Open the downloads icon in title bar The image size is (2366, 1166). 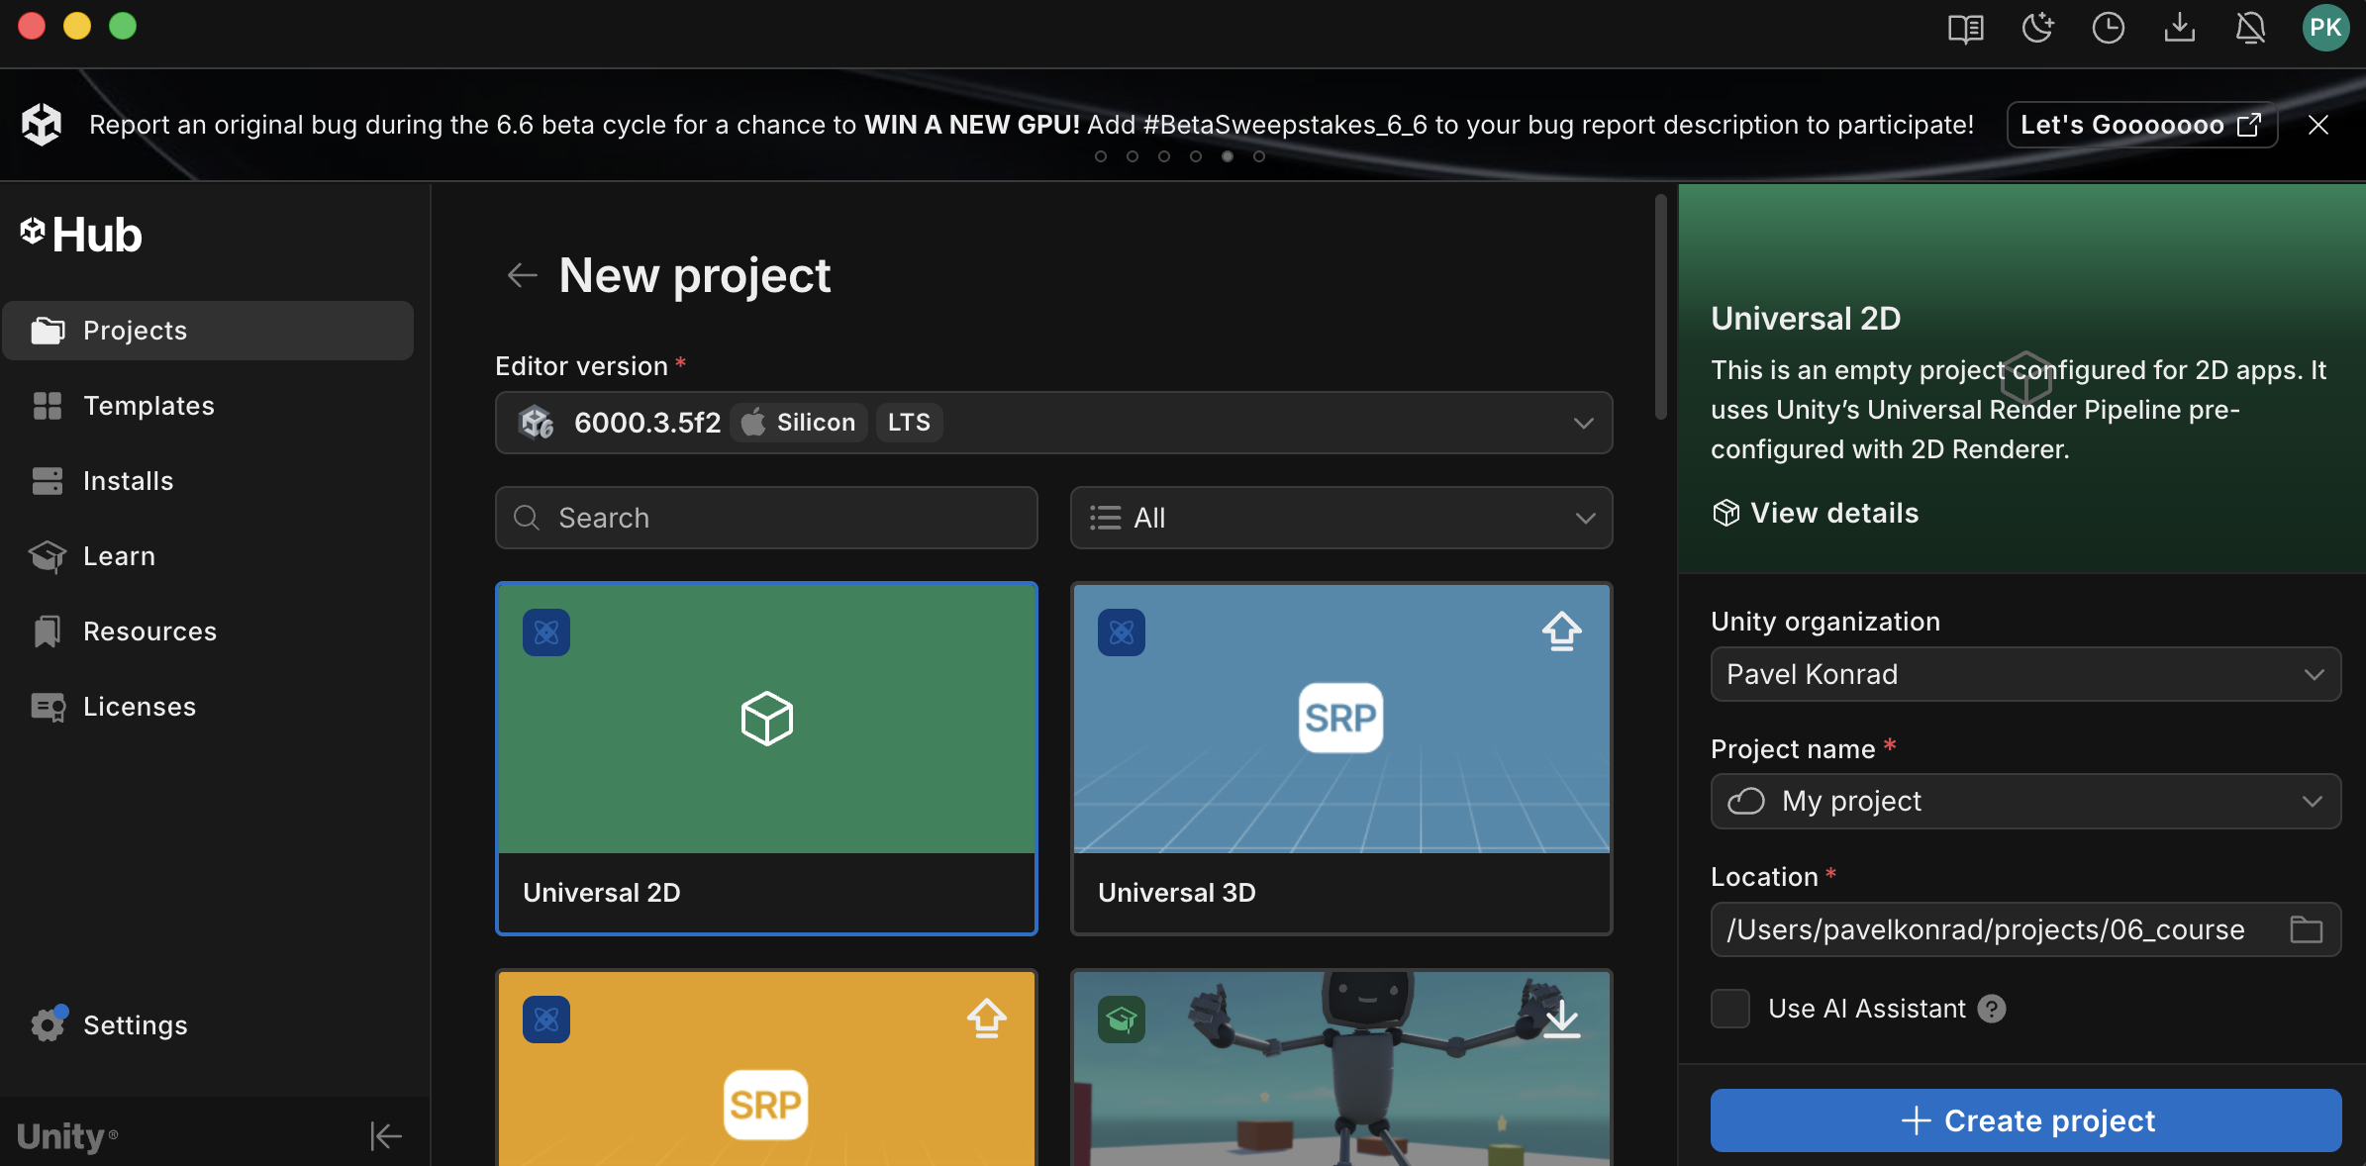tap(2180, 28)
